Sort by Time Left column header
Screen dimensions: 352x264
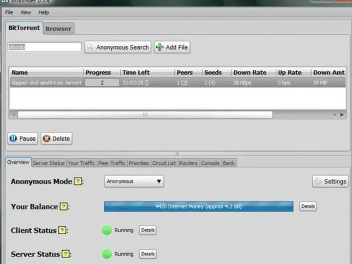(147, 73)
